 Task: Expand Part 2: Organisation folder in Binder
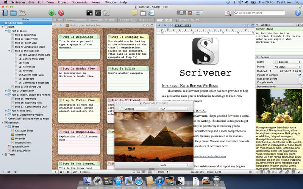coord(6,91)
